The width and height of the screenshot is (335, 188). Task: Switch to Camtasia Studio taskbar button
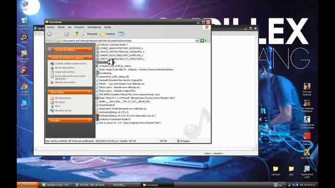click(x=57, y=185)
